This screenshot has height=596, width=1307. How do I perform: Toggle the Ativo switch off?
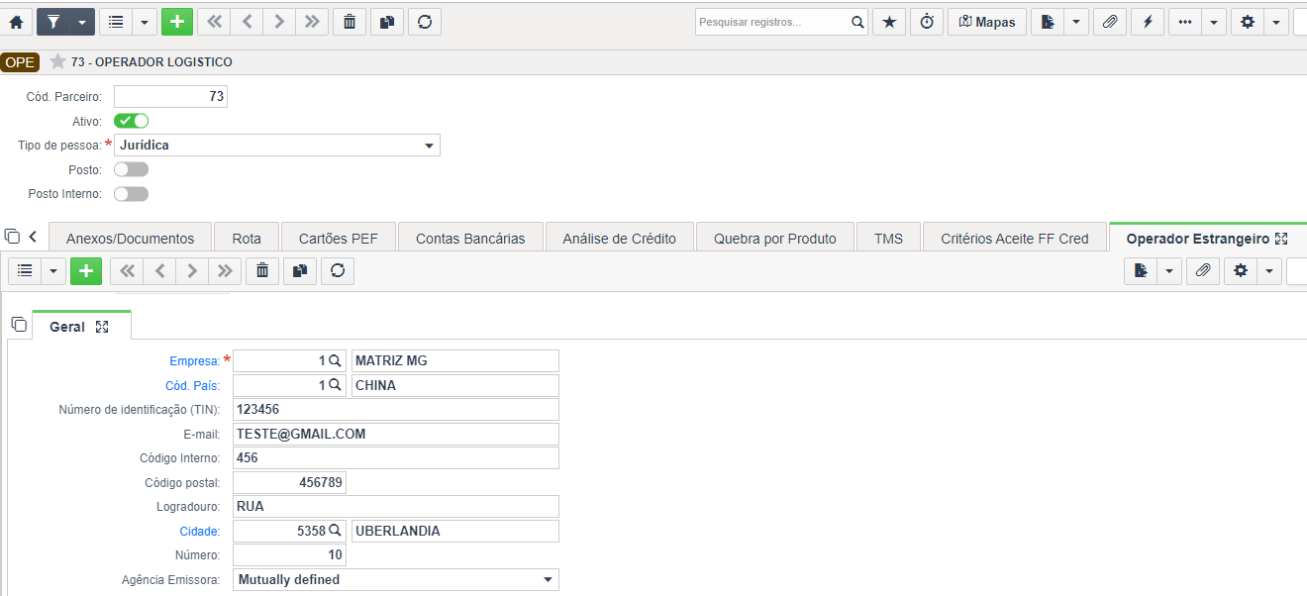pyautogui.click(x=131, y=121)
